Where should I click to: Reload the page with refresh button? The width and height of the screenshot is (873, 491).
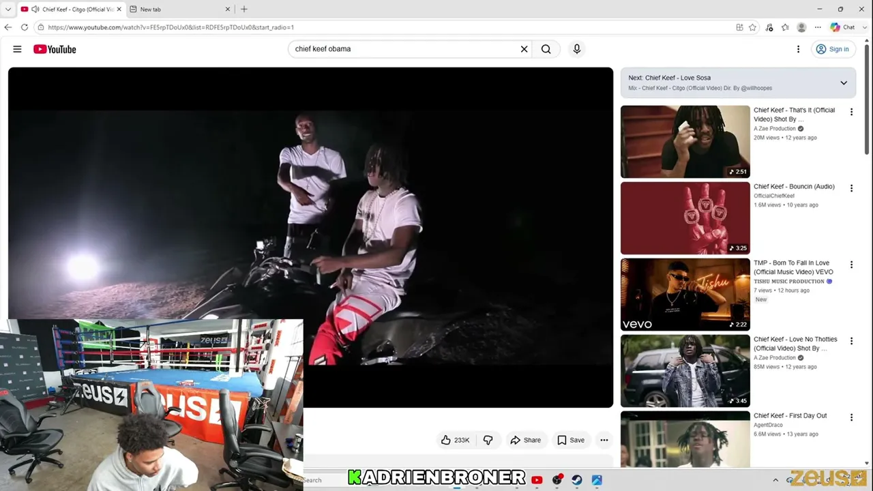click(x=25, y=27)
